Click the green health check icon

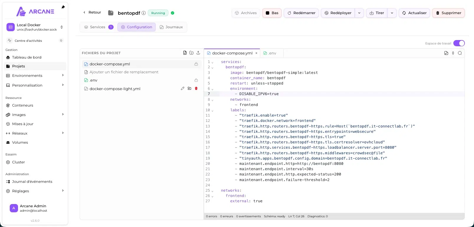tap(173, 13)
